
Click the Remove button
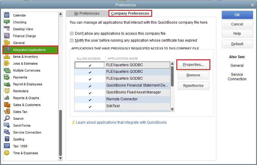193,75
